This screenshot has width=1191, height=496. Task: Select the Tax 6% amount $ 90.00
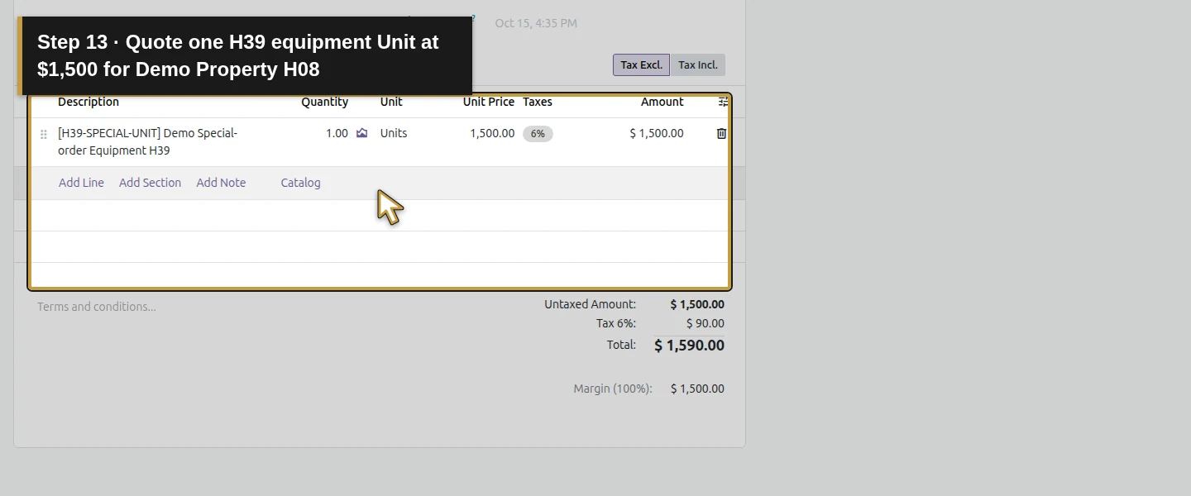pyautogui.click(x=705, y=324)
